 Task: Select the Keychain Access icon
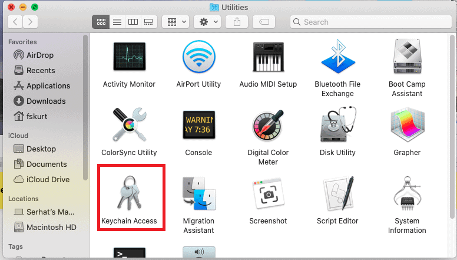(130, 193)
